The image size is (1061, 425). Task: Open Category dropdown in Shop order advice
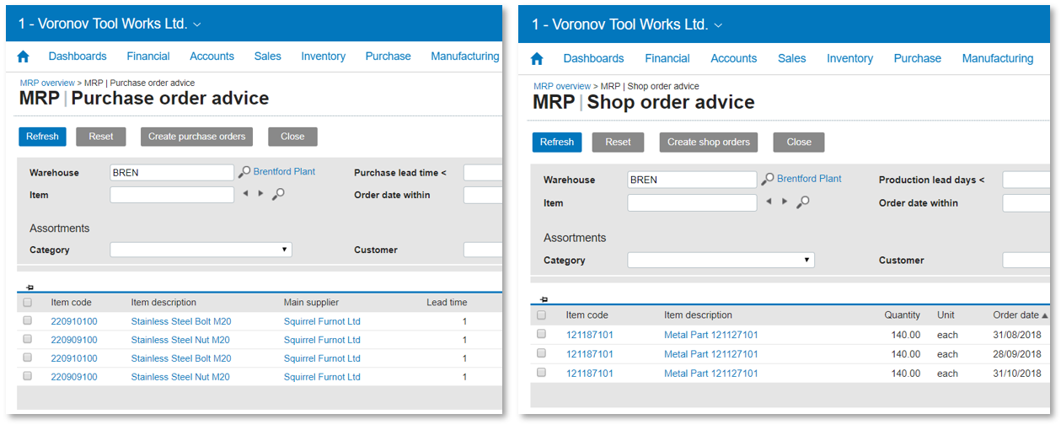click(x=721, y=261)
